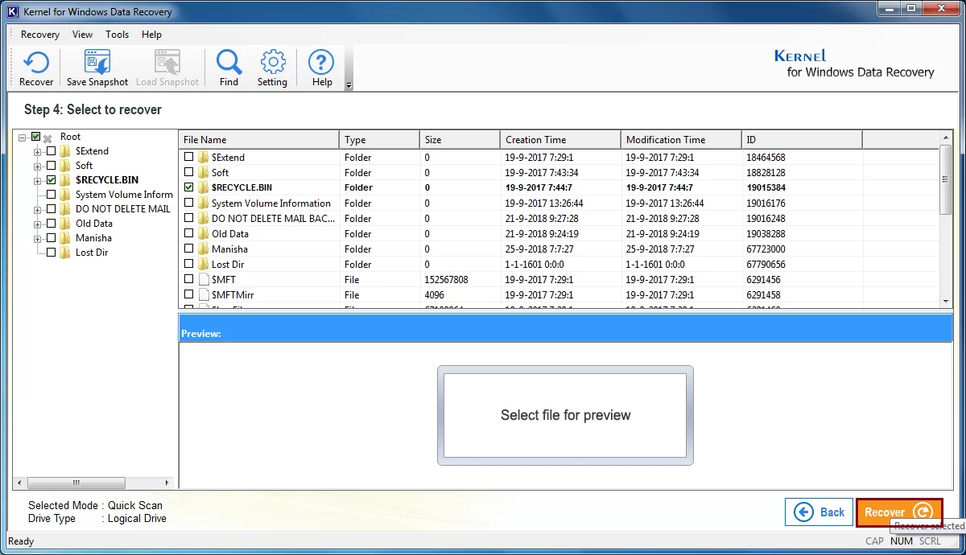This screenshot has height=555, width=966.
Task: Select the Save Snapshot icon
Action: [x=97, y=67]
